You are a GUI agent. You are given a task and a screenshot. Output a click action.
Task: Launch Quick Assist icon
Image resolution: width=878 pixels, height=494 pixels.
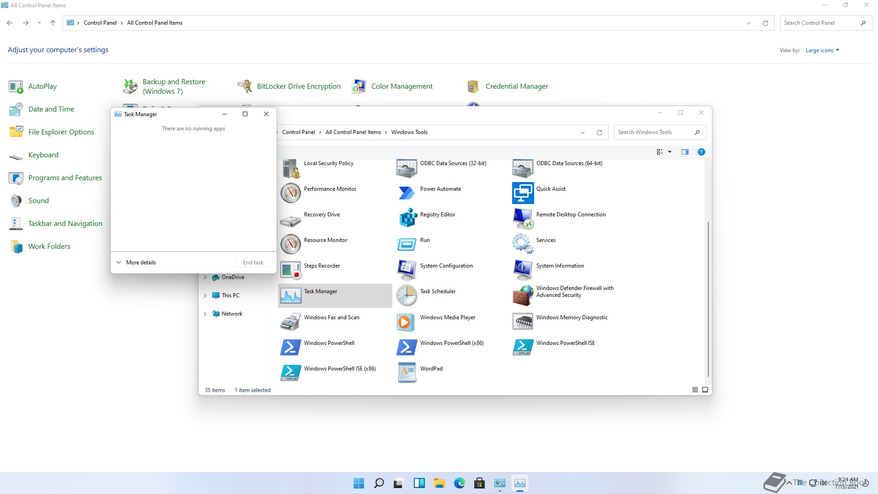pyautogui.click(x=523, y=193)
